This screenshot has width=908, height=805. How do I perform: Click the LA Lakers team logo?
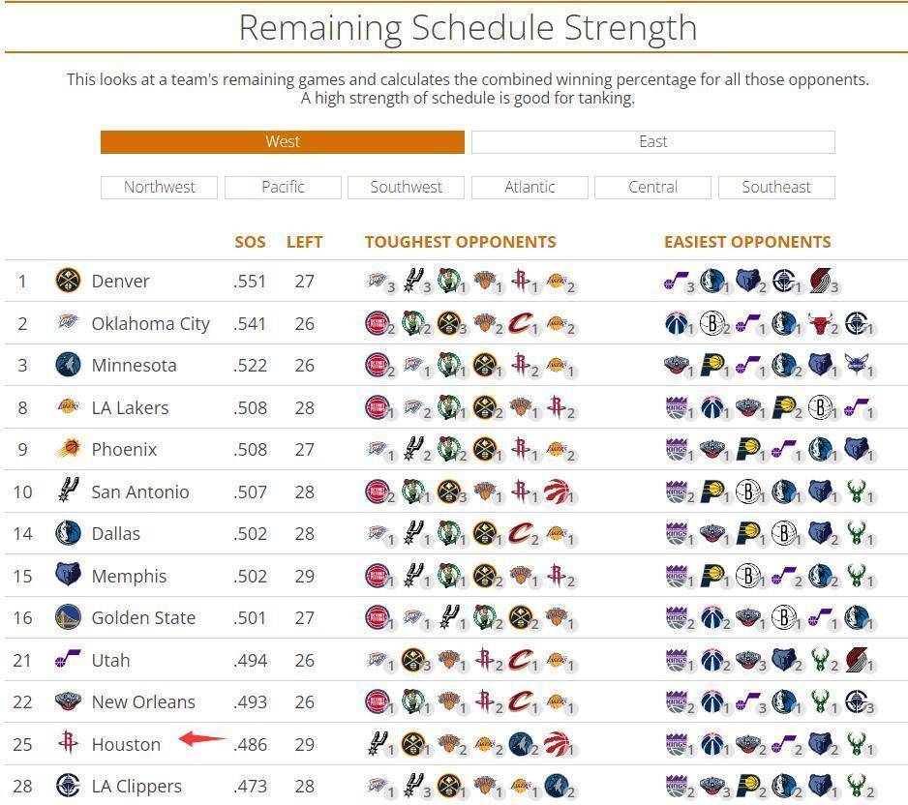click(x=68, y=407)
